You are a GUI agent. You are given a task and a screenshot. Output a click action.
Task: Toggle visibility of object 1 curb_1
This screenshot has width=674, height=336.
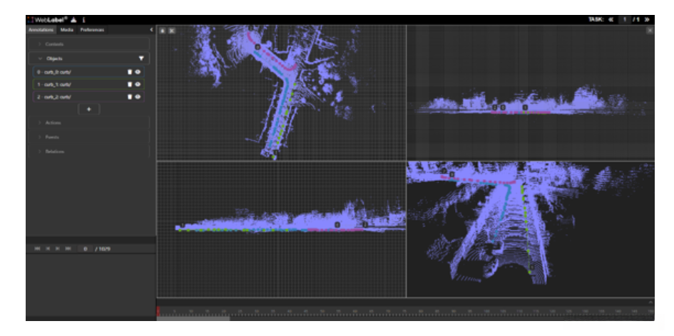(x=138, y=85)
